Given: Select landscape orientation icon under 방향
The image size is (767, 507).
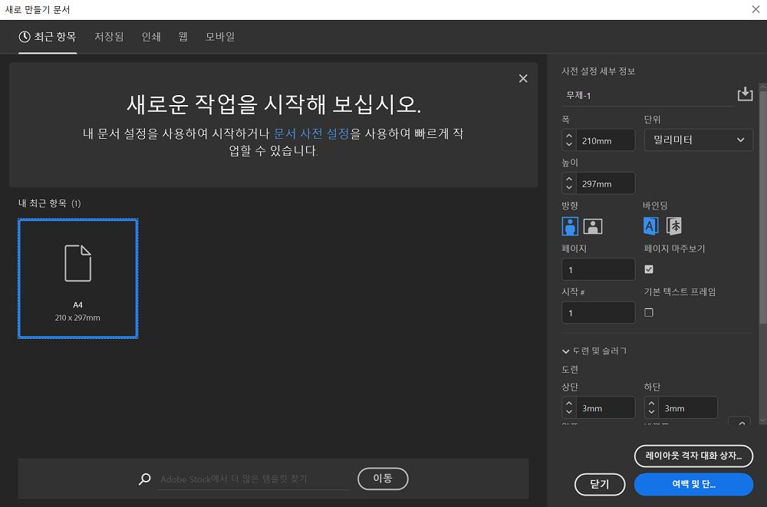Looking at the screenshot, I should (592, 226).
